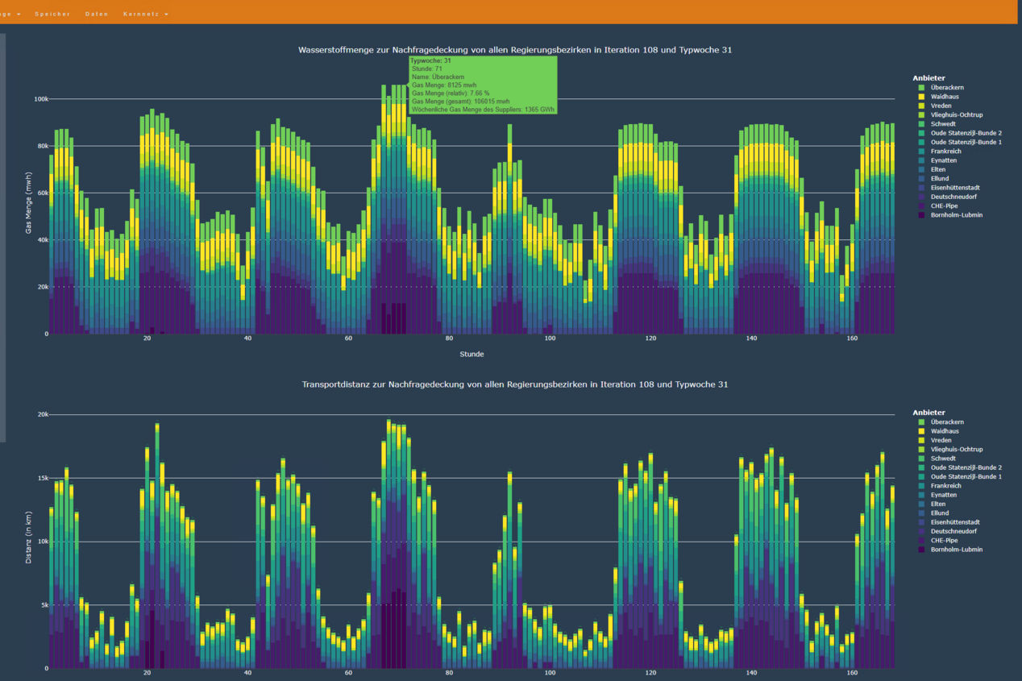Toggle CHE-Pipe in the top chart legend
Image resolution: width=1022 pixels, height=681 pixels.
[944, 206]
